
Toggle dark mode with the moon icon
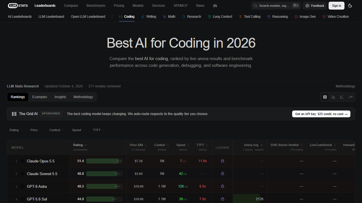click(350, 6)
